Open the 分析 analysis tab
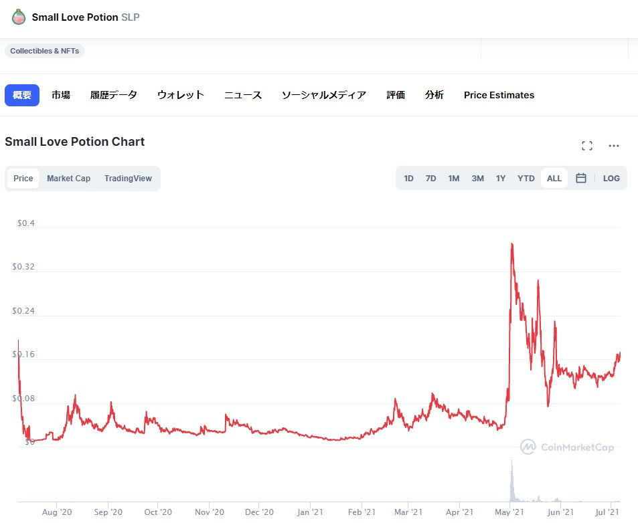The width and height of the screenshot is (638, 523). click(434, 95)
